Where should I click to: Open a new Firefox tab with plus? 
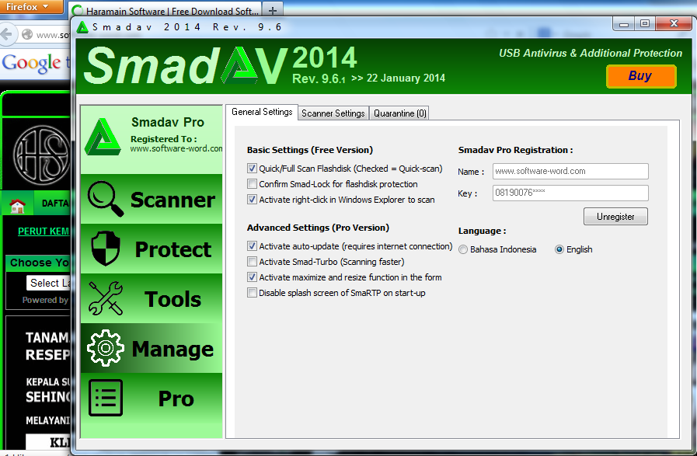pos(273,10)
